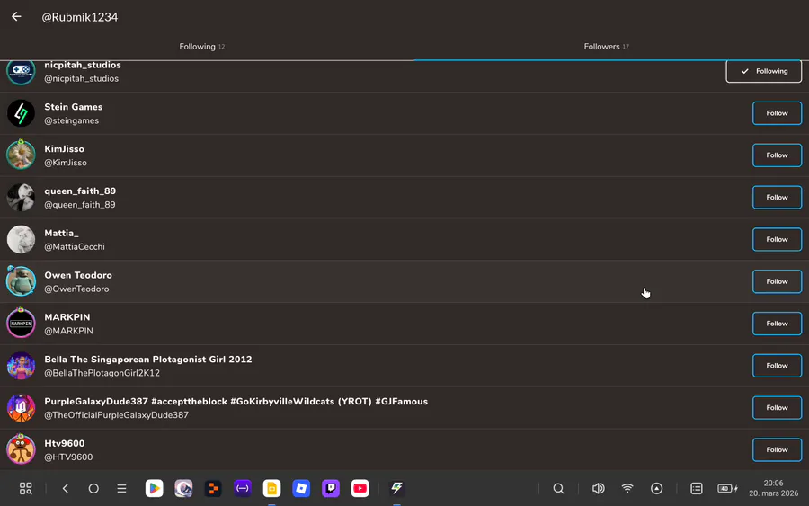
Task: Select the @HTV9600 handle
Action: (68, 457)
